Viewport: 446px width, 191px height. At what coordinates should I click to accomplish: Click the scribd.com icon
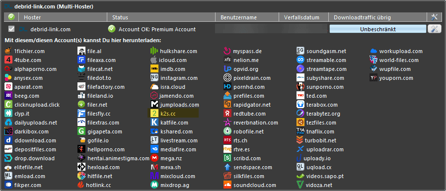pyautogui.click(x=227, y=158)
